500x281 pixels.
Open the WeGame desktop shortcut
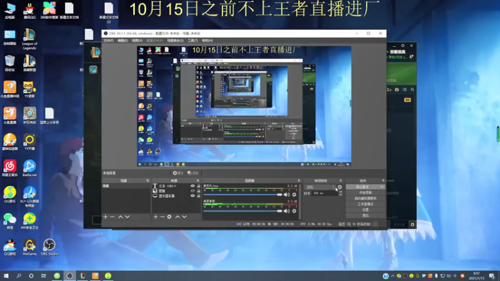29,247
